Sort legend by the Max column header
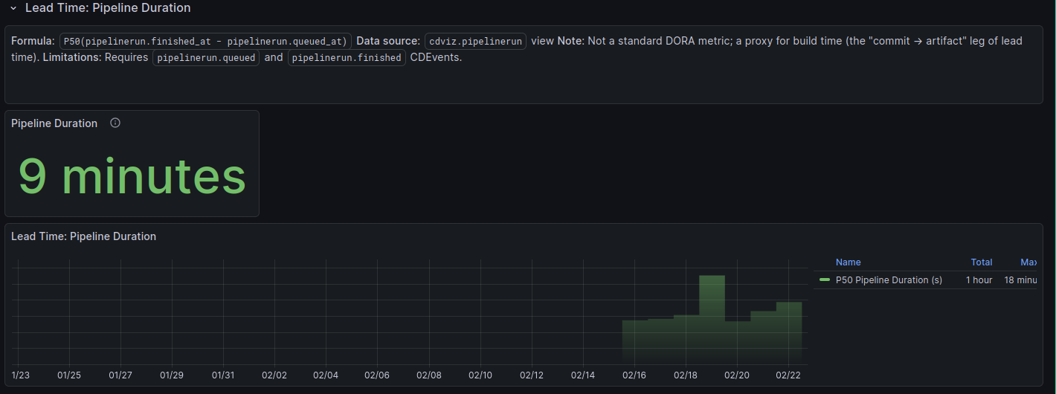The width and height of the screenshot is (1056, 394). 1028,262
